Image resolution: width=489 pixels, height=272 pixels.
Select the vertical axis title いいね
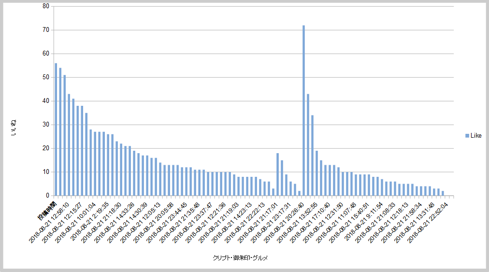[x=14, y=127]
